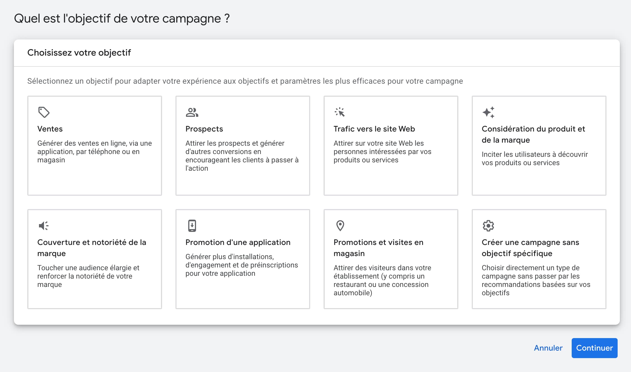Screen dimensions: 631x372
Task: Click the gear icon for no specific objective
Action: tap(488, 226)
